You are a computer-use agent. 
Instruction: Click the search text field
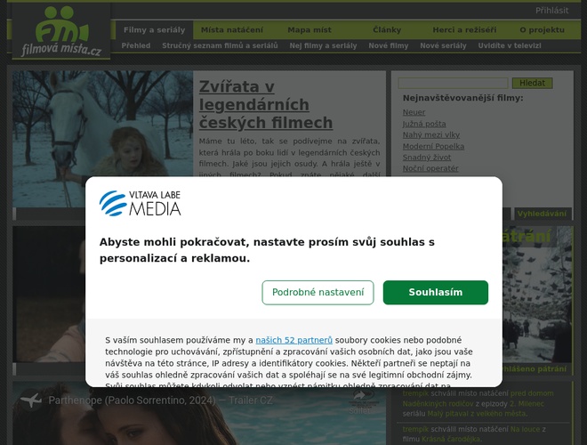point(453,83)
